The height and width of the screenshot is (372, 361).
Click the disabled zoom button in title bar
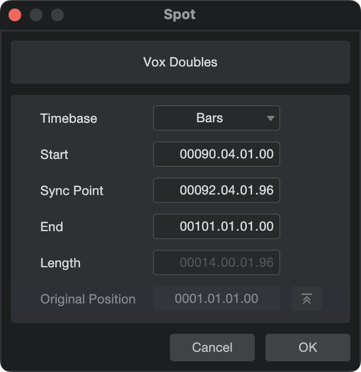tap(57, 15)
